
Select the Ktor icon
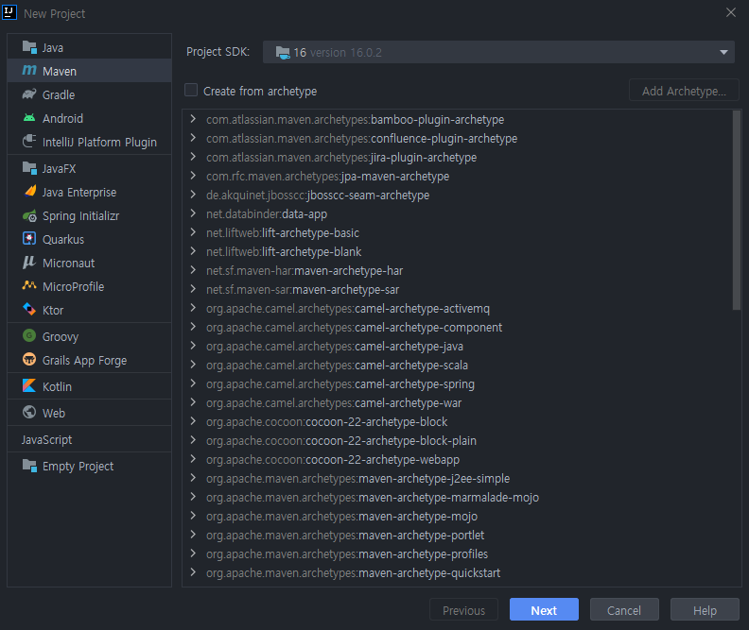[x=29, y=310]
